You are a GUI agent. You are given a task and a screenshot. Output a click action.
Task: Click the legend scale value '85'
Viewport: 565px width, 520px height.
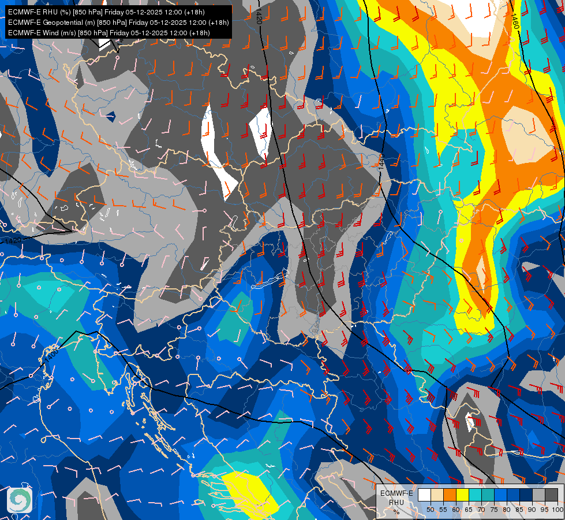(519, 510)
